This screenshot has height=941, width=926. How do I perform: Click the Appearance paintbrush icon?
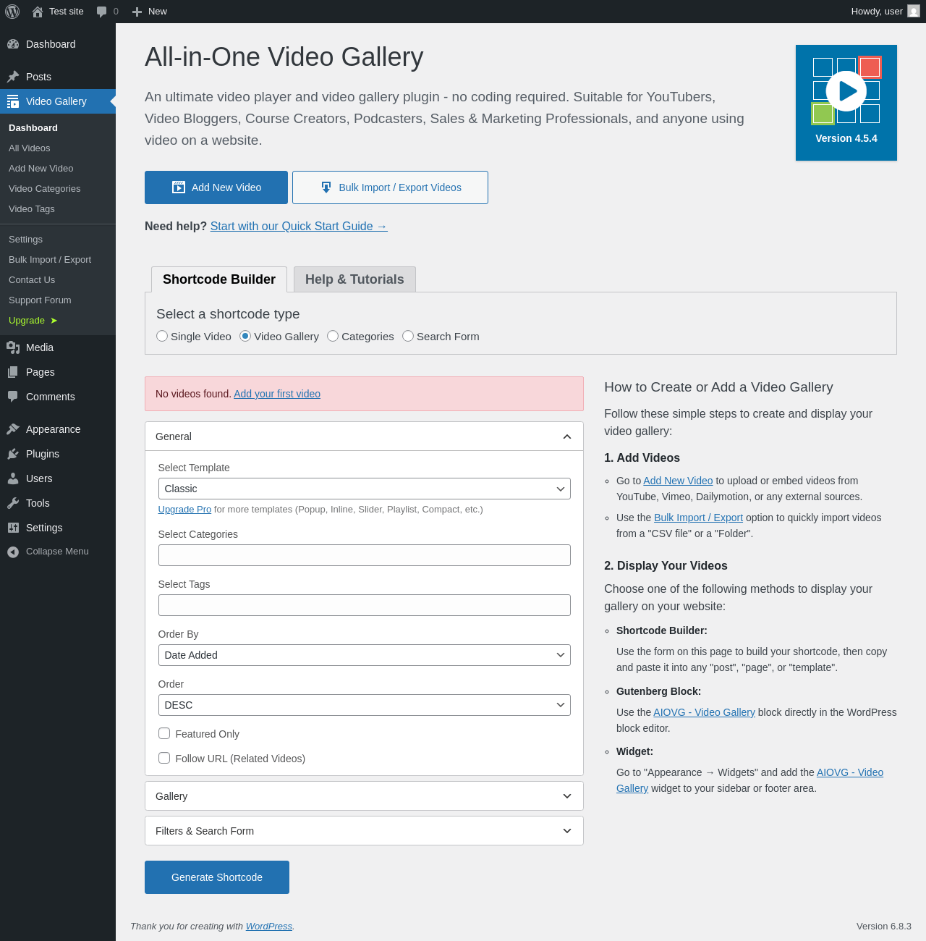13,429
